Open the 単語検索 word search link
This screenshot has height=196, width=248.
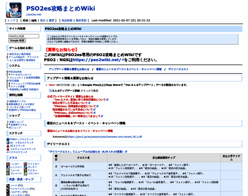67,21
